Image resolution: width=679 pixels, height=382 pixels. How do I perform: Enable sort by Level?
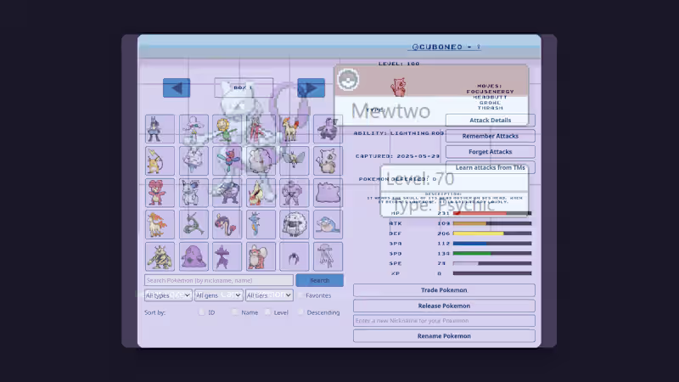coord(267,312)
